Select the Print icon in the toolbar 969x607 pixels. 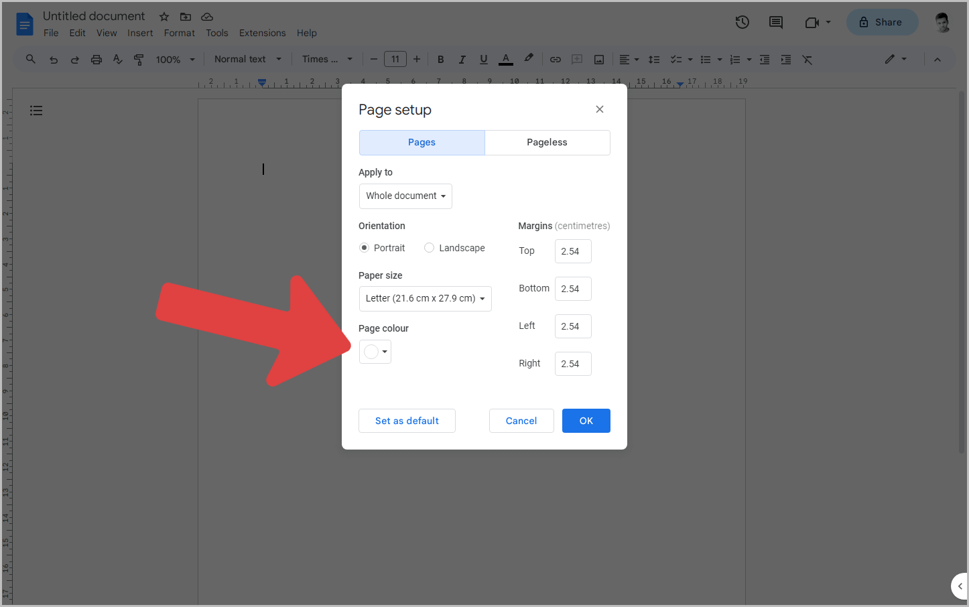click(x=96, y=59)
